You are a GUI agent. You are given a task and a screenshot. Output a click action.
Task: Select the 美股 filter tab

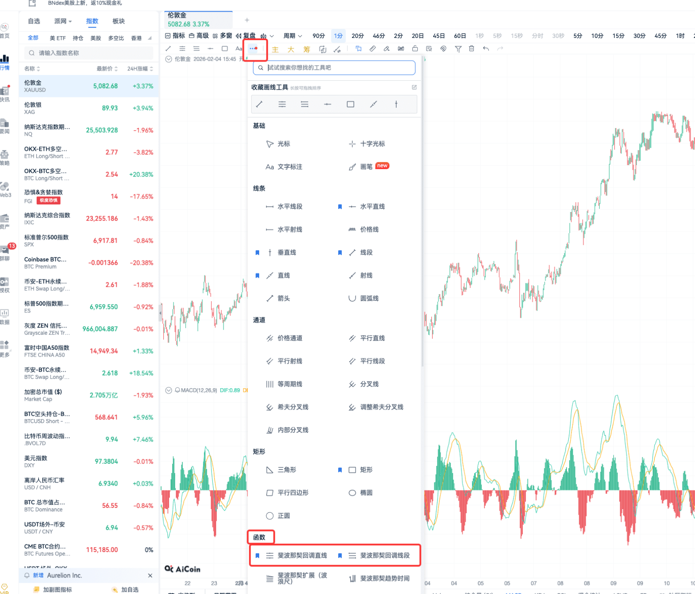click(95, 38)
